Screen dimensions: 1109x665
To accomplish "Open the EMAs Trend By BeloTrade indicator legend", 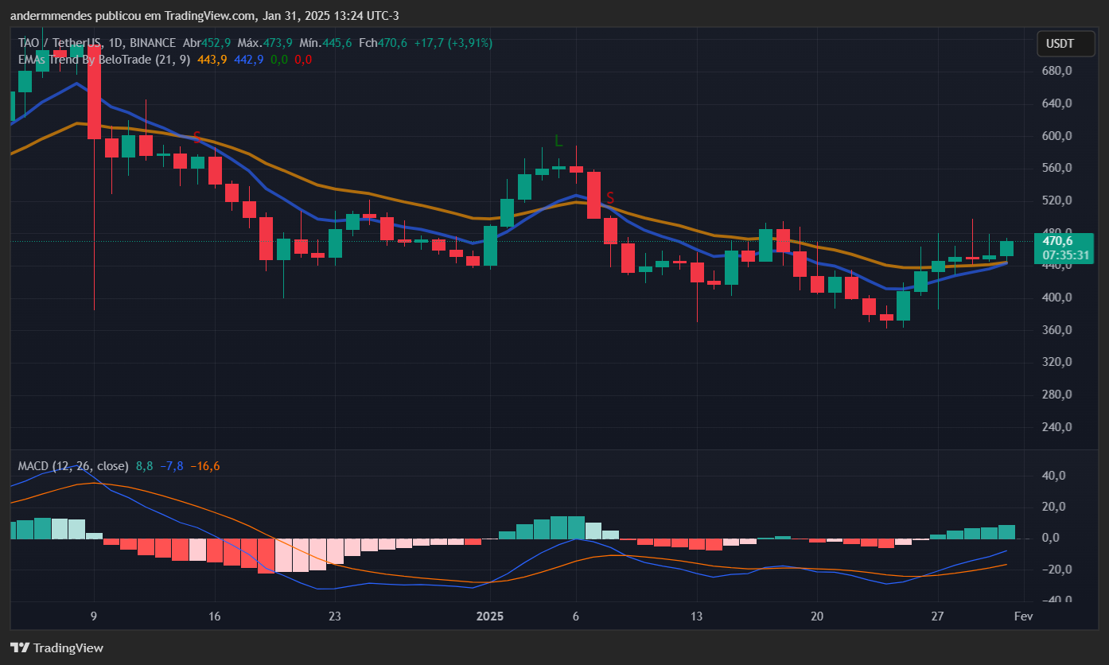I will pyautogui.click(x=104, y=60).
